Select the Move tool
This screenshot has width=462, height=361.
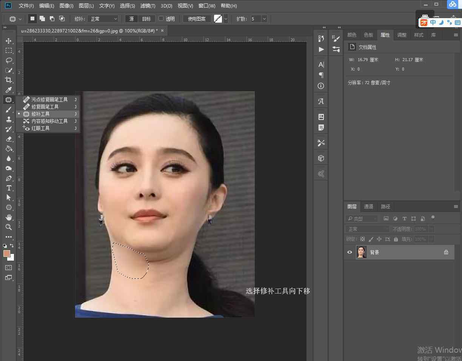tap(8, 41)
